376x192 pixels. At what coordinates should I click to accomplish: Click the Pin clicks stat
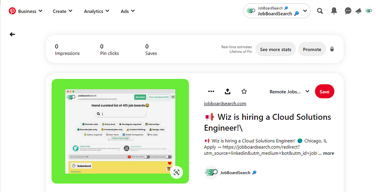[109, 50]
